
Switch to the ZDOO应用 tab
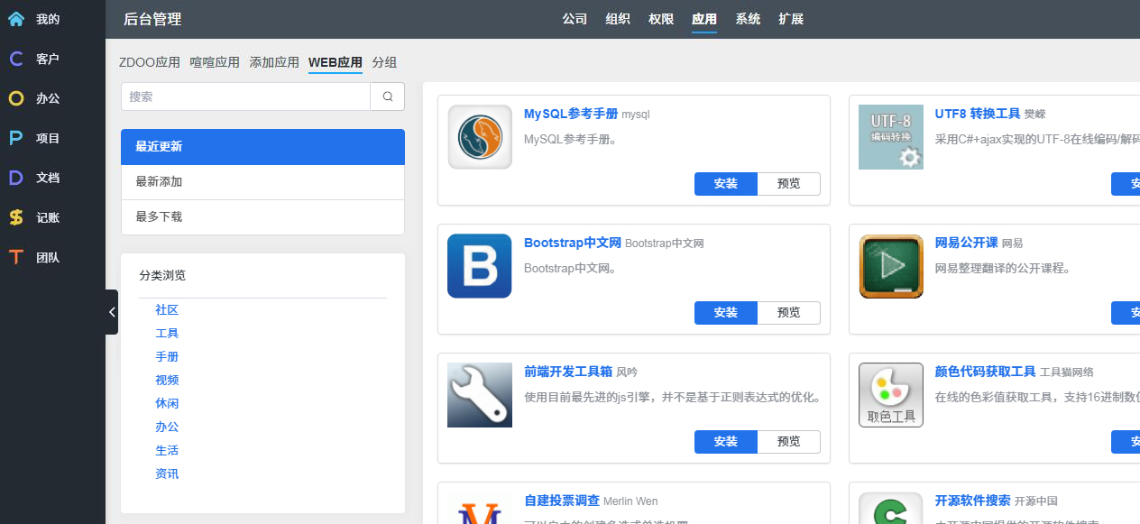point(150,62)
